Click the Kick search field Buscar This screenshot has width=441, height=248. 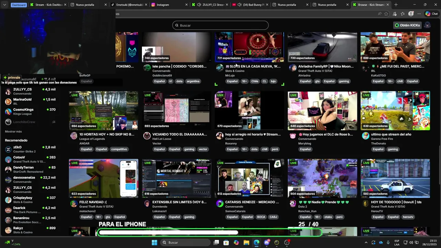click(220, 25)
